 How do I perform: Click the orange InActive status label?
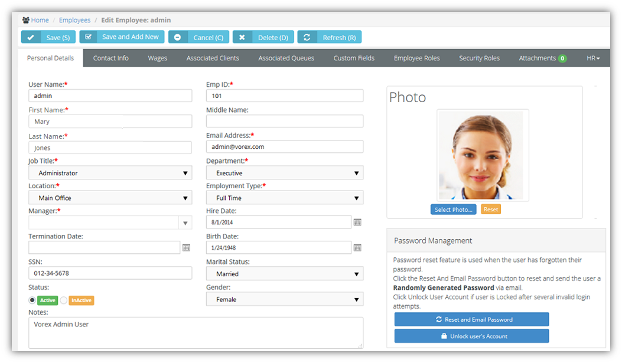pos(82,300)
